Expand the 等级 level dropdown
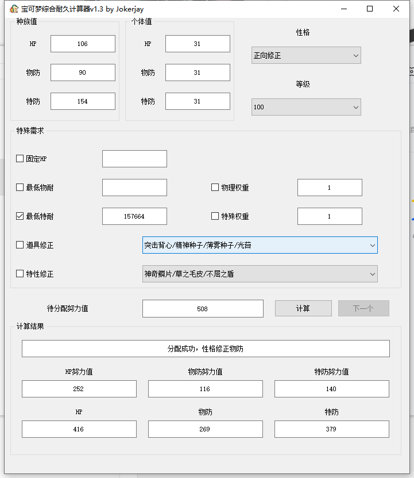 click(x=306, y=107)
